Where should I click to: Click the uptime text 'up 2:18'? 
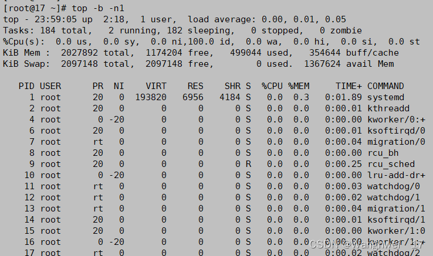105,19
